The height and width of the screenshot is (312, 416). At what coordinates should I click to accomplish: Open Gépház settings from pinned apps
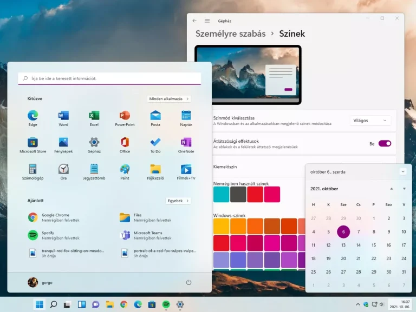(x=94, y=145)
